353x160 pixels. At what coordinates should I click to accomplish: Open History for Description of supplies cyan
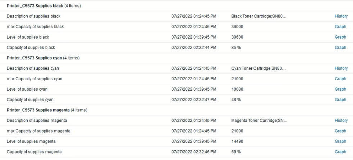pos(341,68)
